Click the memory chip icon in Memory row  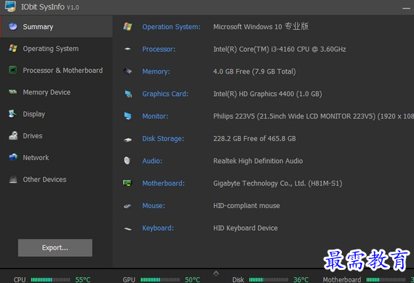[127, 71]
